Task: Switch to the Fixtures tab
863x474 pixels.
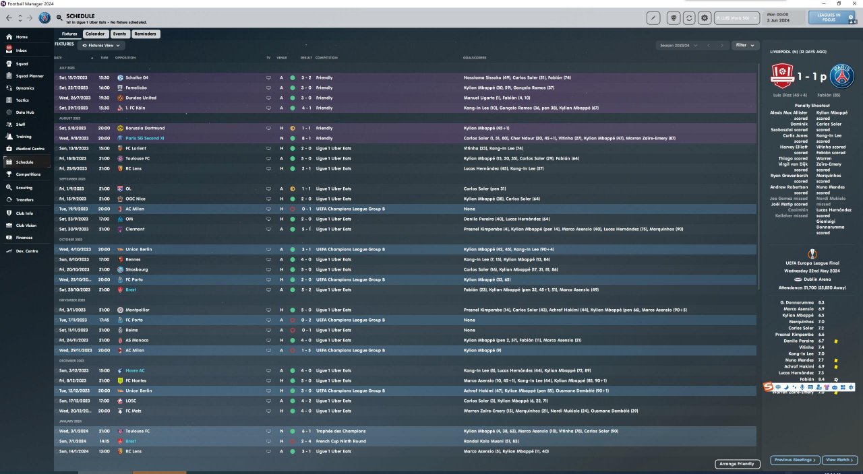Action: (x=69, y=34)
